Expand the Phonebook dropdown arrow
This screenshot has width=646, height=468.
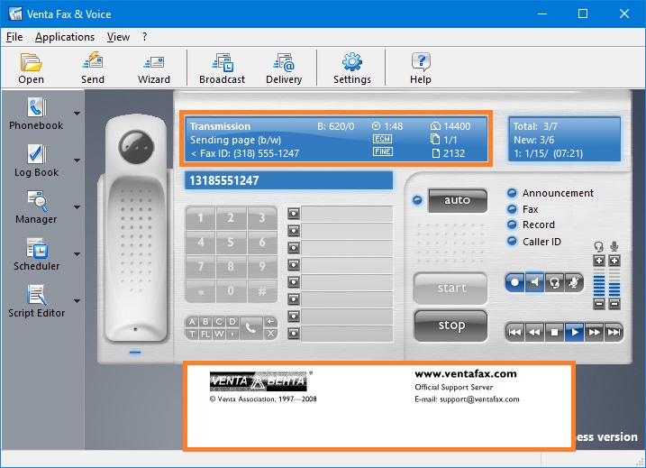pos(77,114)
